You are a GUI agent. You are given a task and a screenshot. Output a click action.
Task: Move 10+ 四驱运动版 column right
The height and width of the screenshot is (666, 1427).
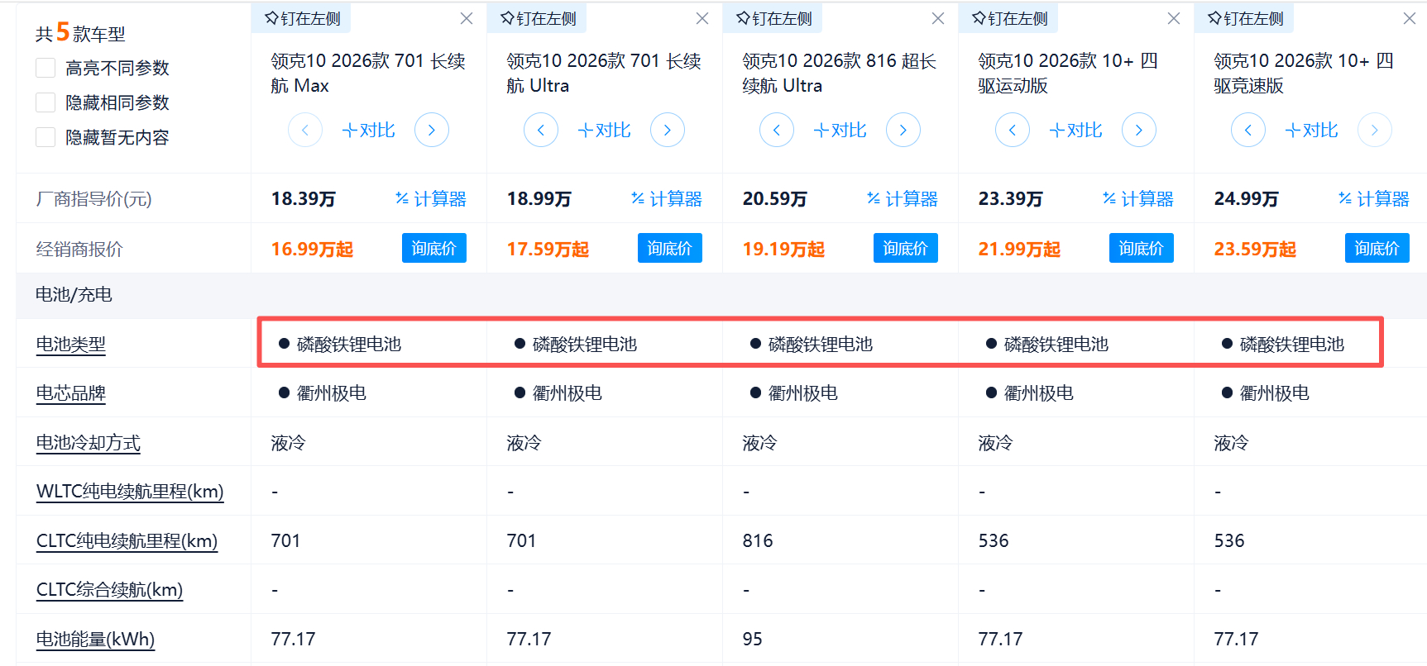coord(1139,130)
